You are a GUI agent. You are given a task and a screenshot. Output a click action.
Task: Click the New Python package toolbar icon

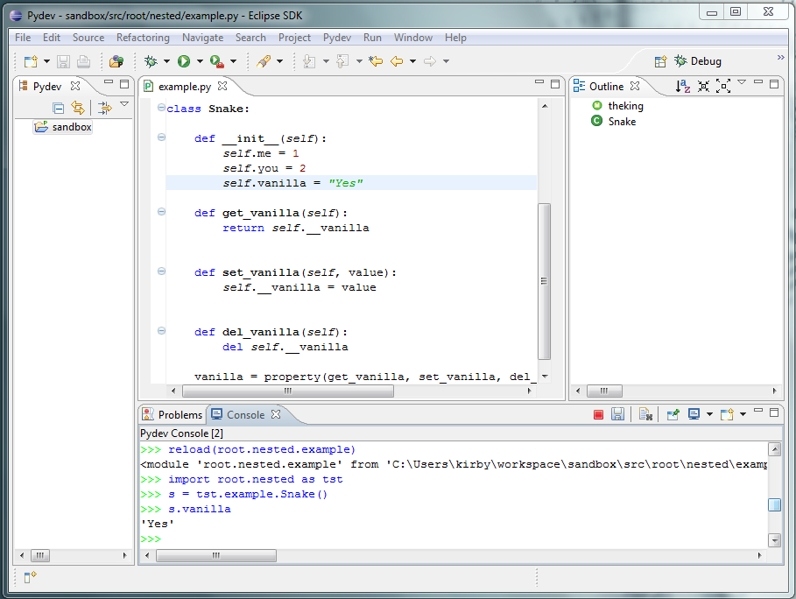[x=116, y=61]
